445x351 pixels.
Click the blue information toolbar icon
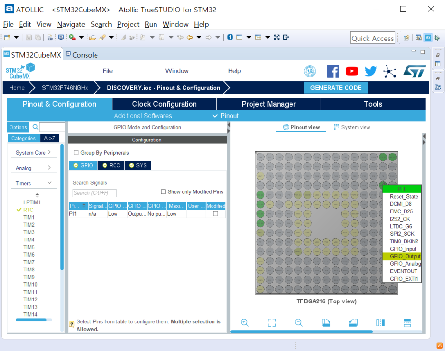(x=230, y=37)
